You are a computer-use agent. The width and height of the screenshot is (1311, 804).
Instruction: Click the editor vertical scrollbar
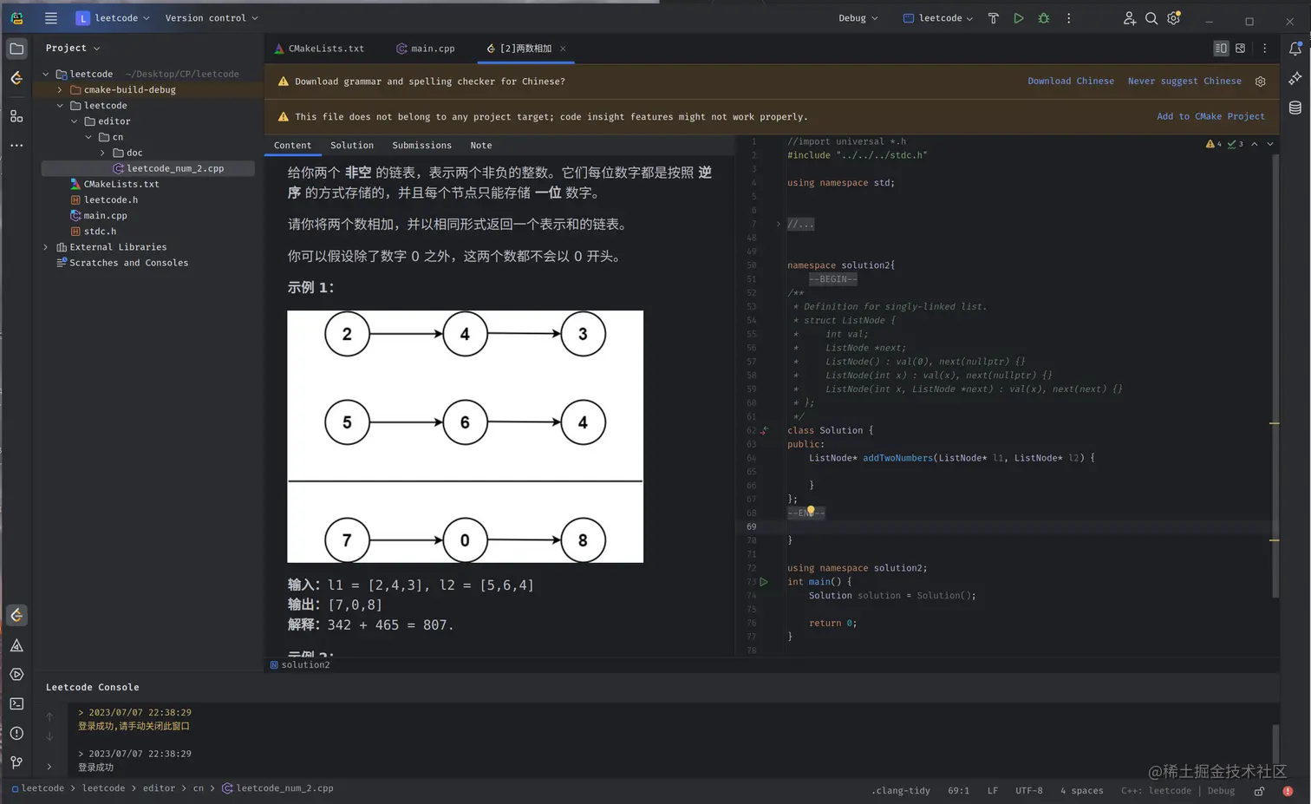(1275, 376)
